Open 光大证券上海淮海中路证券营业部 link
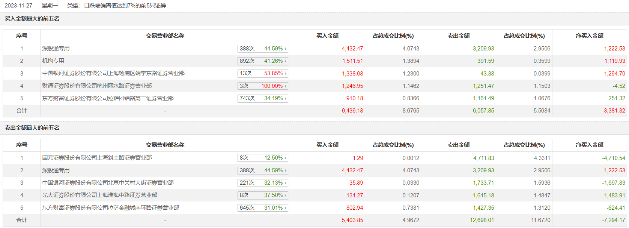 click(99, 195)
